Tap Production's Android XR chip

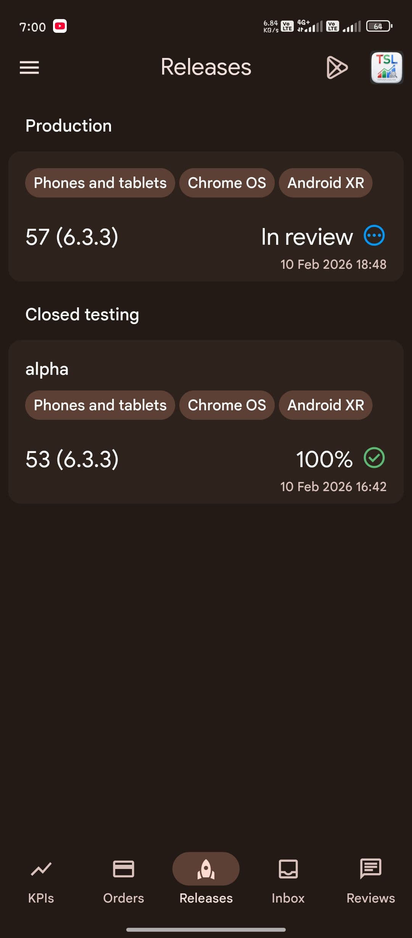click(x=325, y=183)
